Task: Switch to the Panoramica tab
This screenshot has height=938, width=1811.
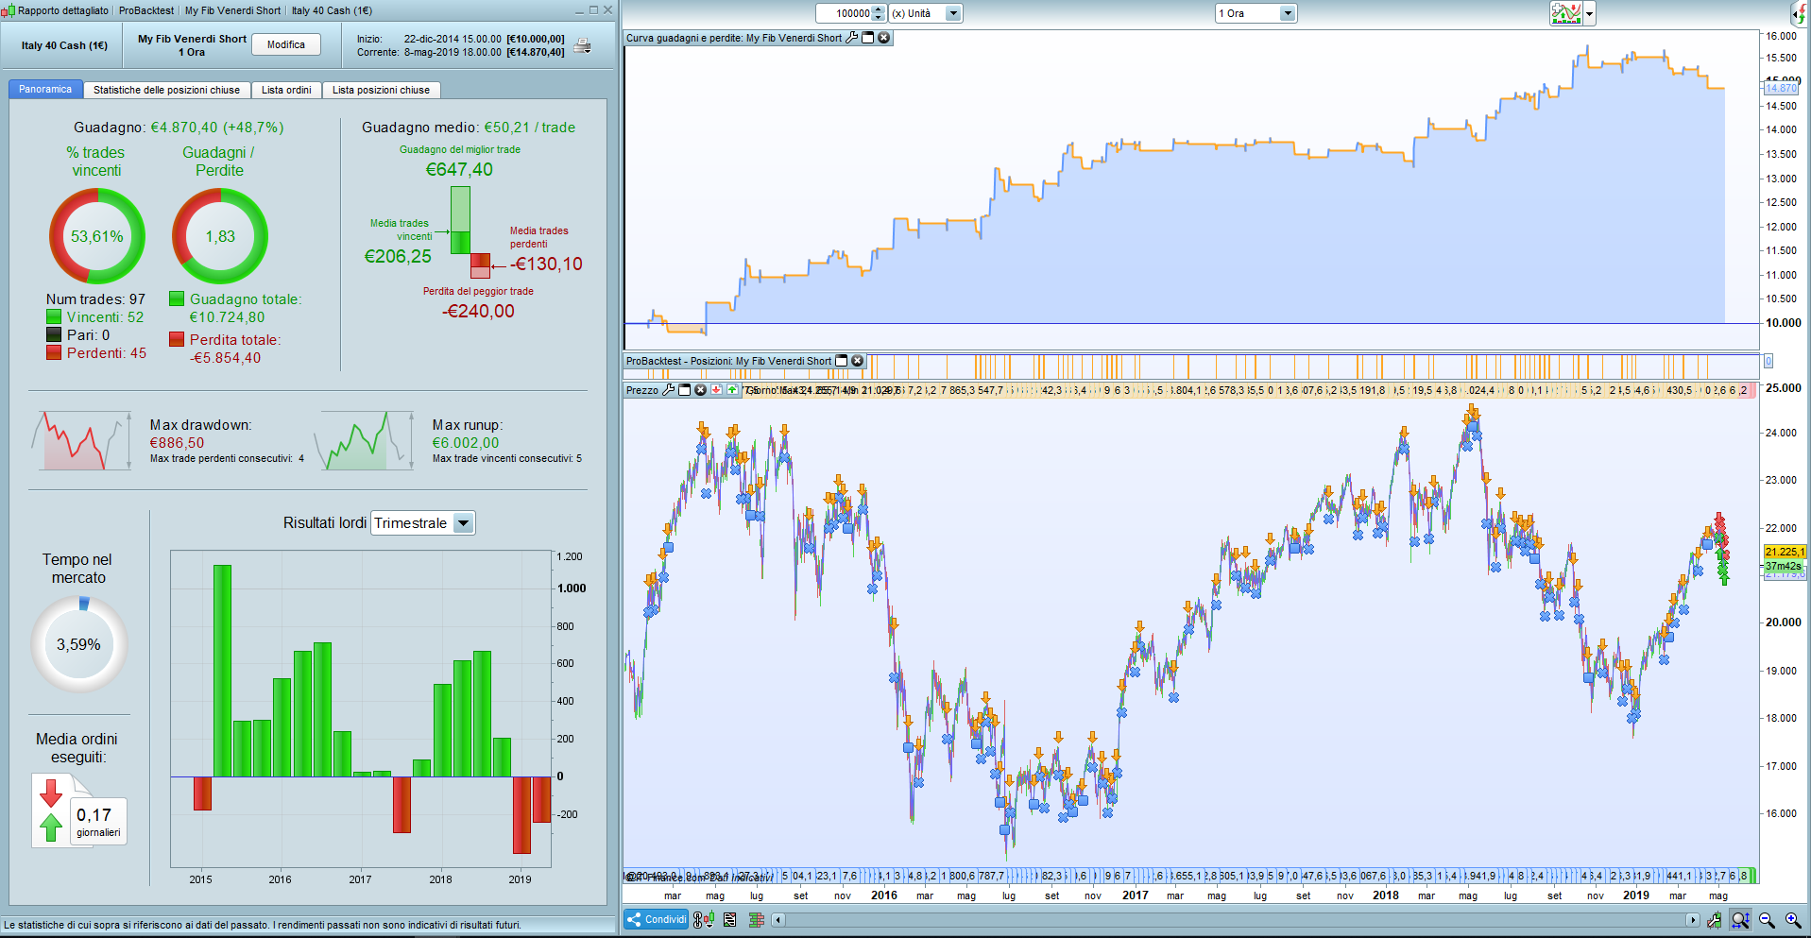Action: click(45, 90)
